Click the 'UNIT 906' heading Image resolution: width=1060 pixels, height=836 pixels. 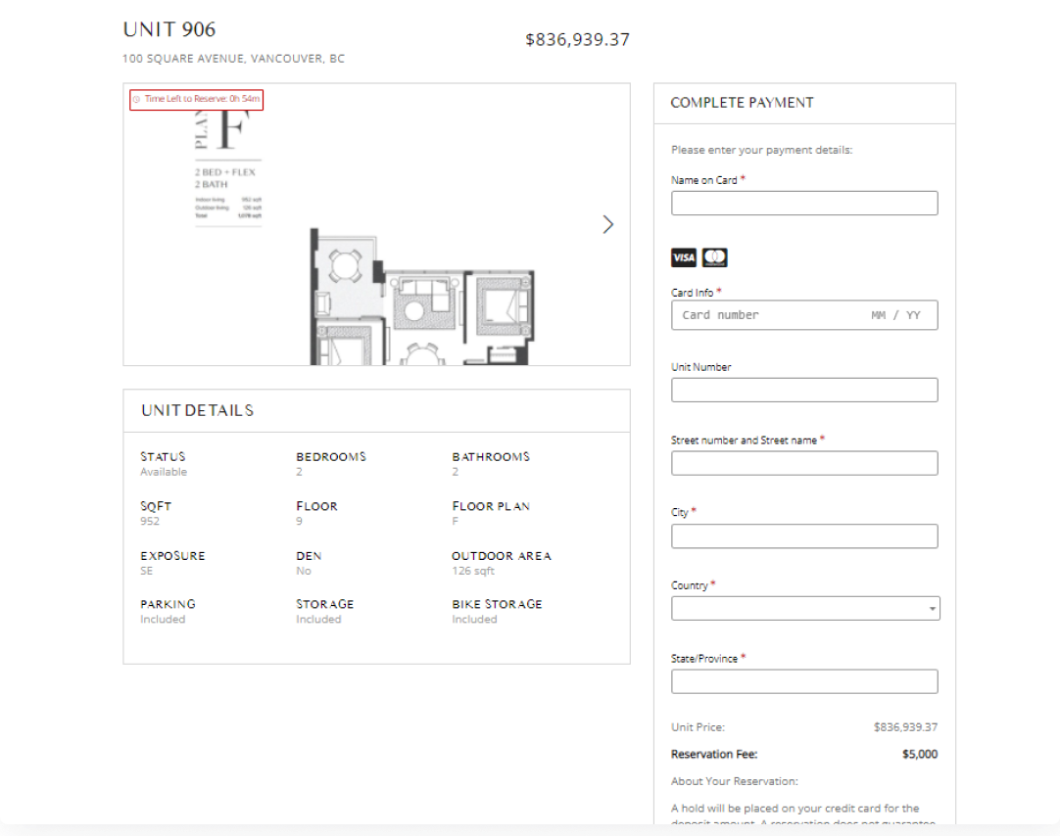point(169,29)
